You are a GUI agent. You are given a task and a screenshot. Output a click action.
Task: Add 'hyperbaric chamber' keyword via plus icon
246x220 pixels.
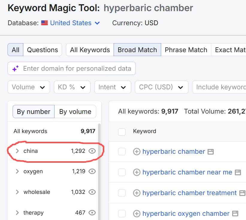click(137, 152)
